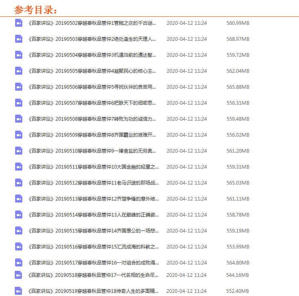Select the video icon for 20190506 episode 5

pos(19,87)
